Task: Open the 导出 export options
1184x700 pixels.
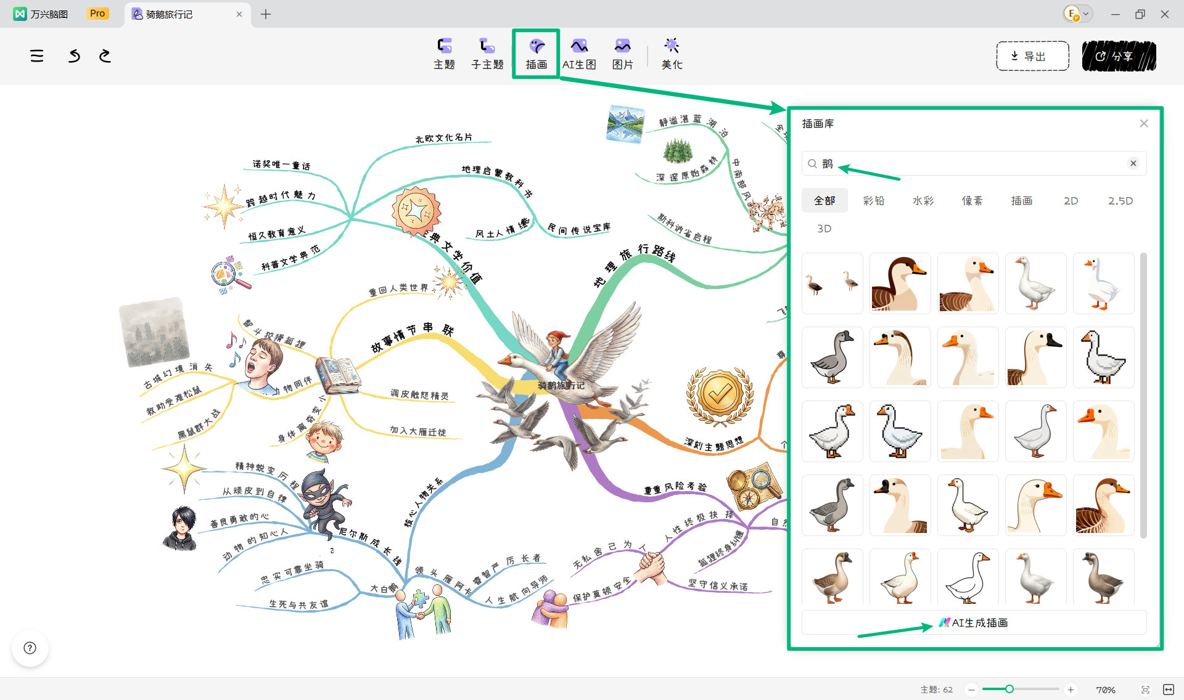Action: (x=1032, y=56)
